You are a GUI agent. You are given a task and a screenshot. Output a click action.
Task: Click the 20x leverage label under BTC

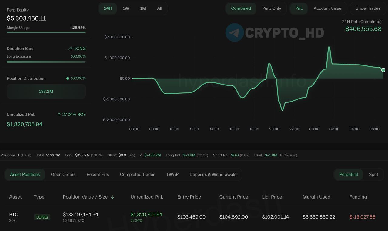click(12, 221)
